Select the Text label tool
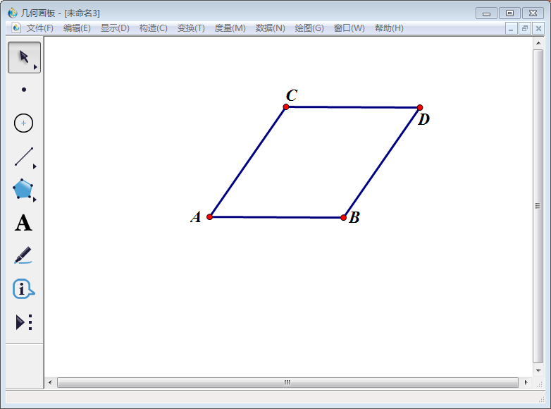Image resolution: width=551 pixels, height=409 pixels. tap(23, 223)
